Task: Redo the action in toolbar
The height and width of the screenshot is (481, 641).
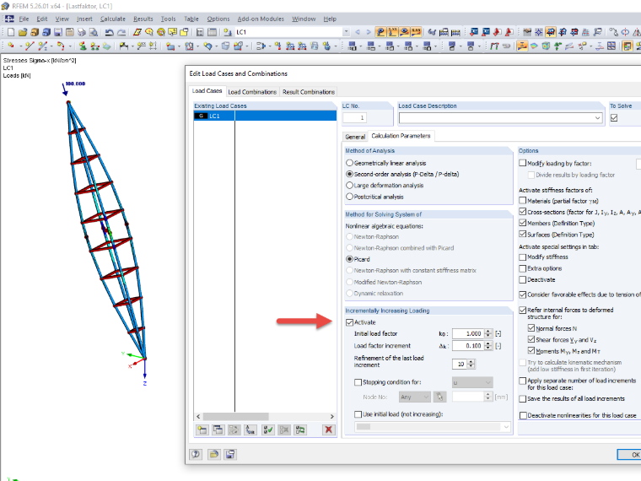Action: (121, 32)
